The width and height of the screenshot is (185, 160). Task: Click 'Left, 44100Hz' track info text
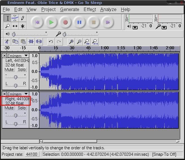click(18, 61)
